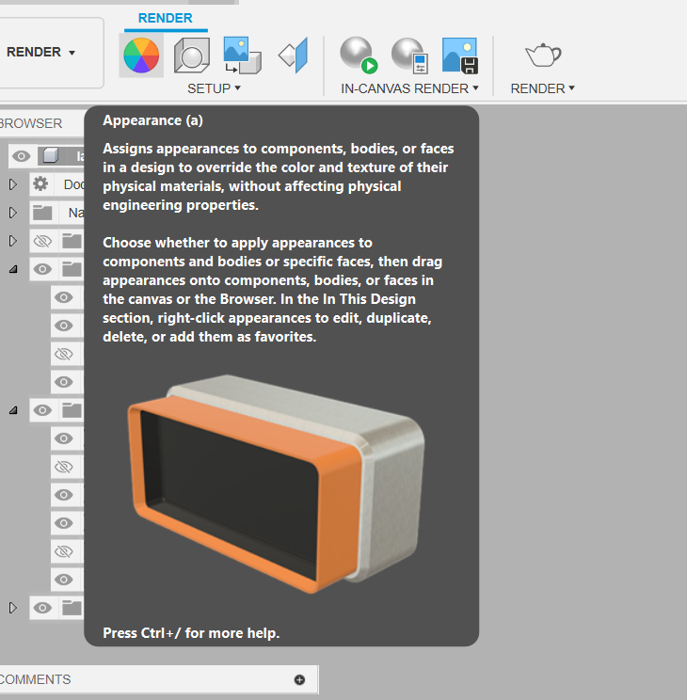Open the SETUP dropdown menu
This screenshot has width=687, height=700.
214,88
